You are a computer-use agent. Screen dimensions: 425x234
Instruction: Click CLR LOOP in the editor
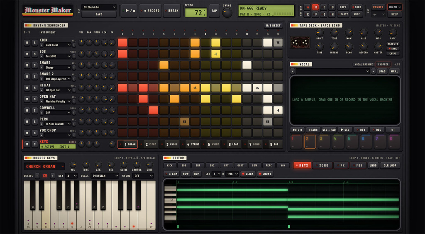(x=390, y=165)
